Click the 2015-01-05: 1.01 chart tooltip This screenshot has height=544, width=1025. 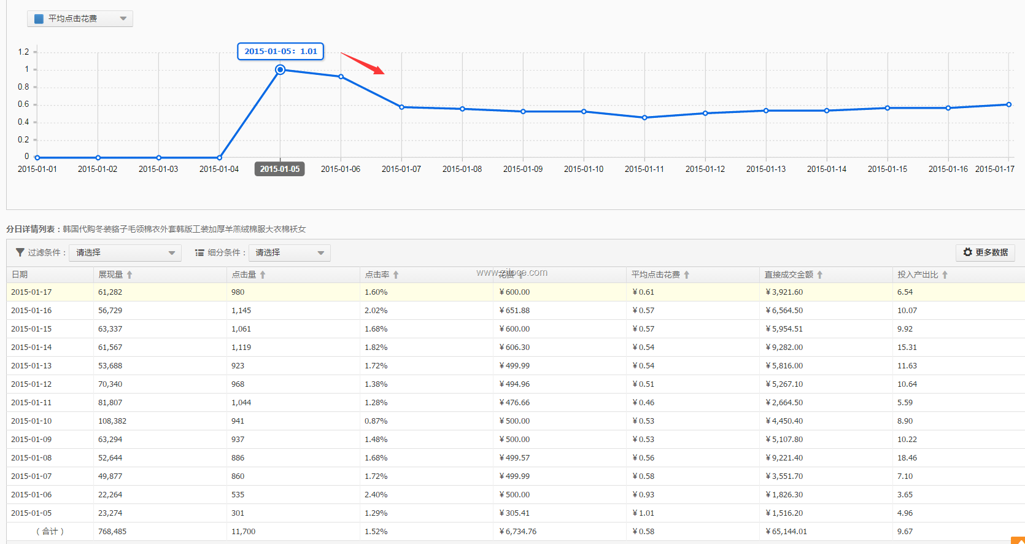[280, 52]
